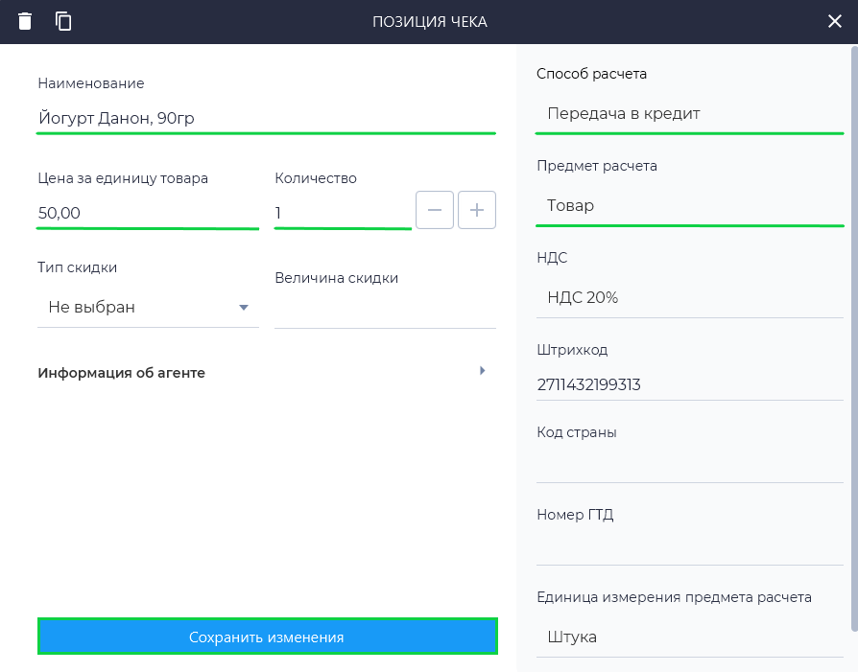Click the Наименование input field

coord(266,119)
